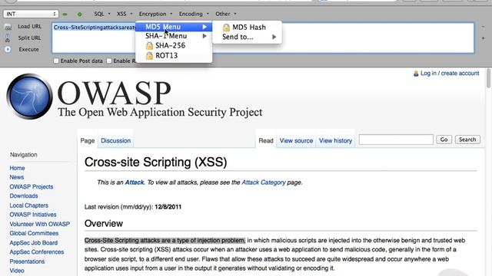Click the green plus icon in HackBar
The width and height of the screenshot is (492, 276).
pyautogui.click(x=80, y=14)
